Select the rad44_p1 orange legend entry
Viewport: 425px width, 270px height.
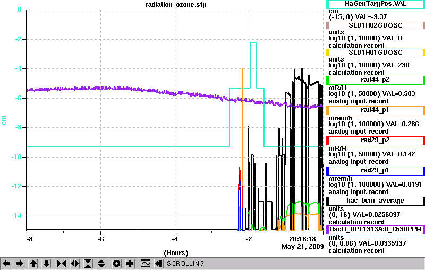[x=376, y=110]
